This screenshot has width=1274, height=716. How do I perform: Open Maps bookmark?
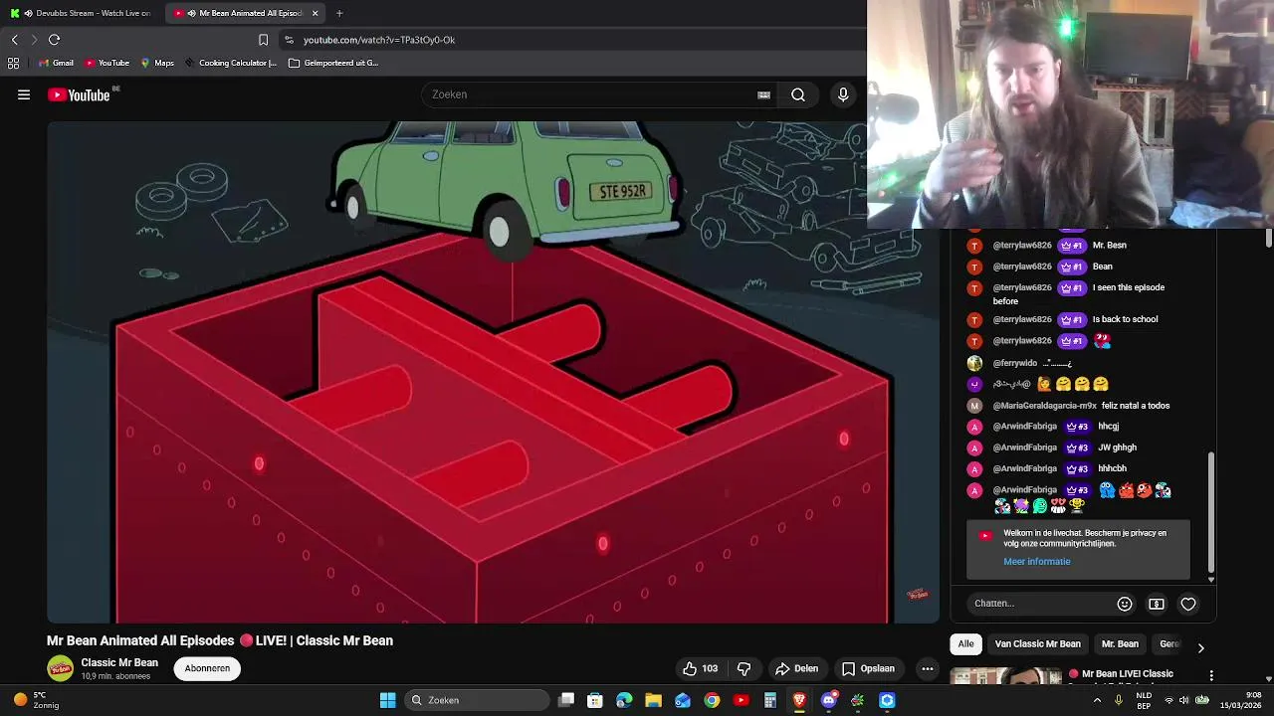pos(157,63)
